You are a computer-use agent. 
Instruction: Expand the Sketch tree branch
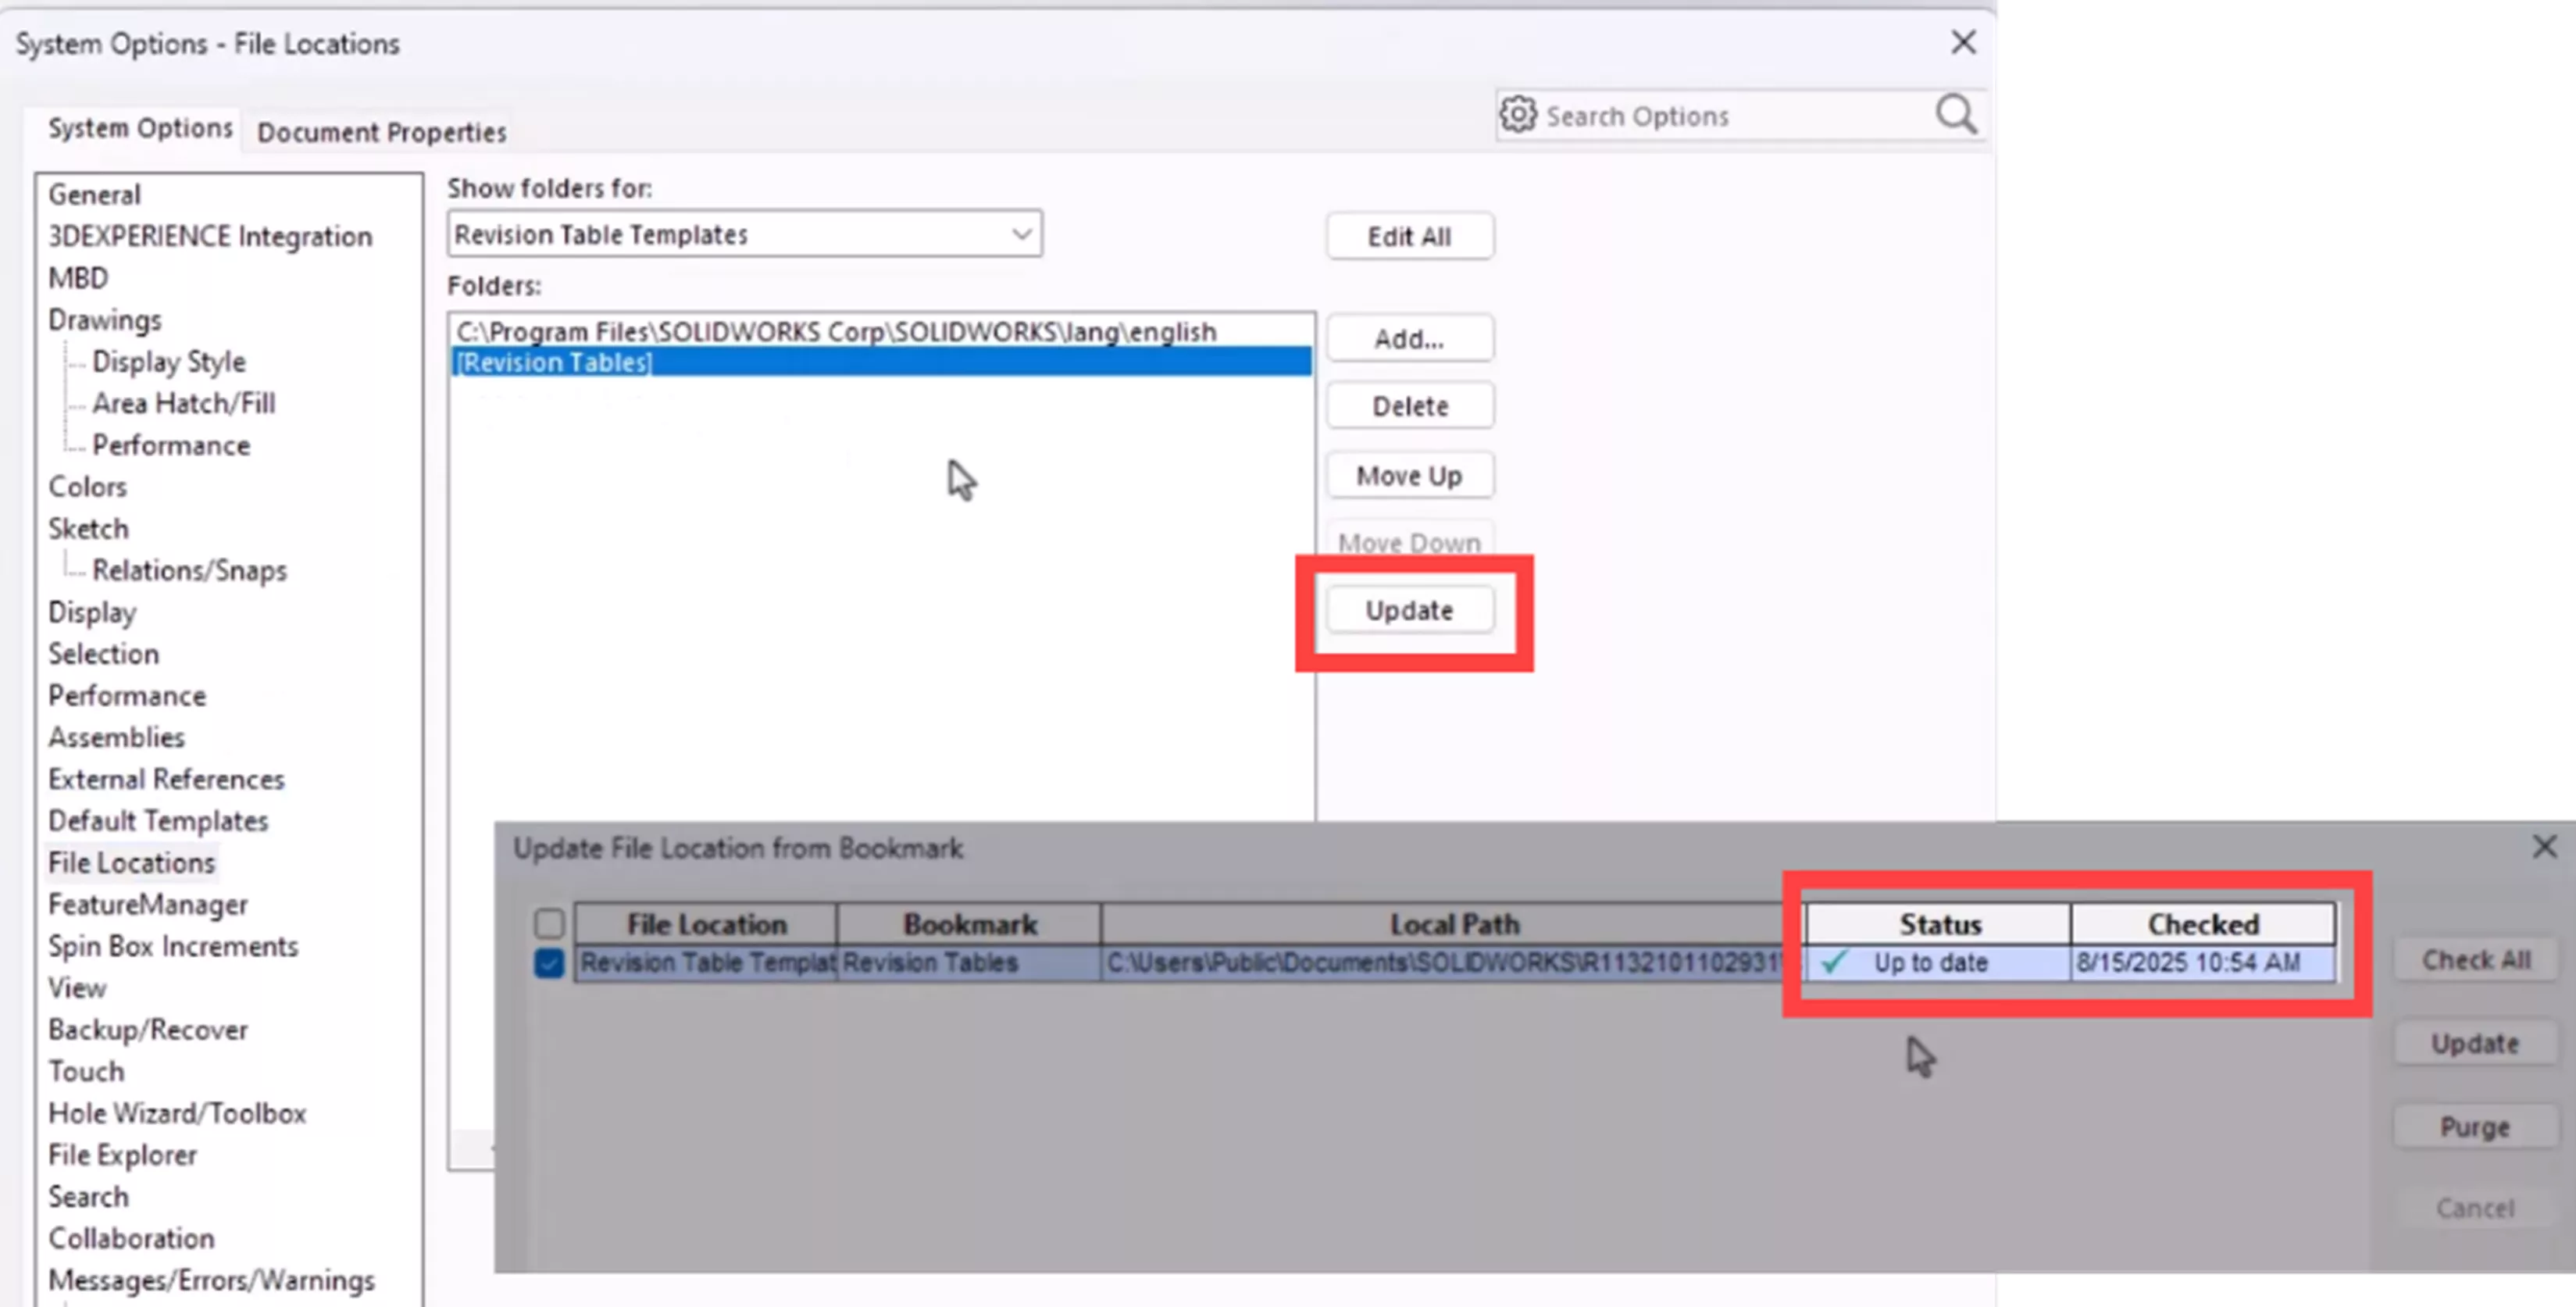click(88, 528)
